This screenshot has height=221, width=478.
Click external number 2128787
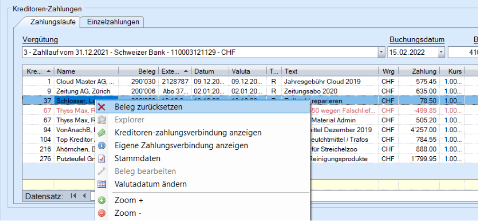(x=175, y=82)
